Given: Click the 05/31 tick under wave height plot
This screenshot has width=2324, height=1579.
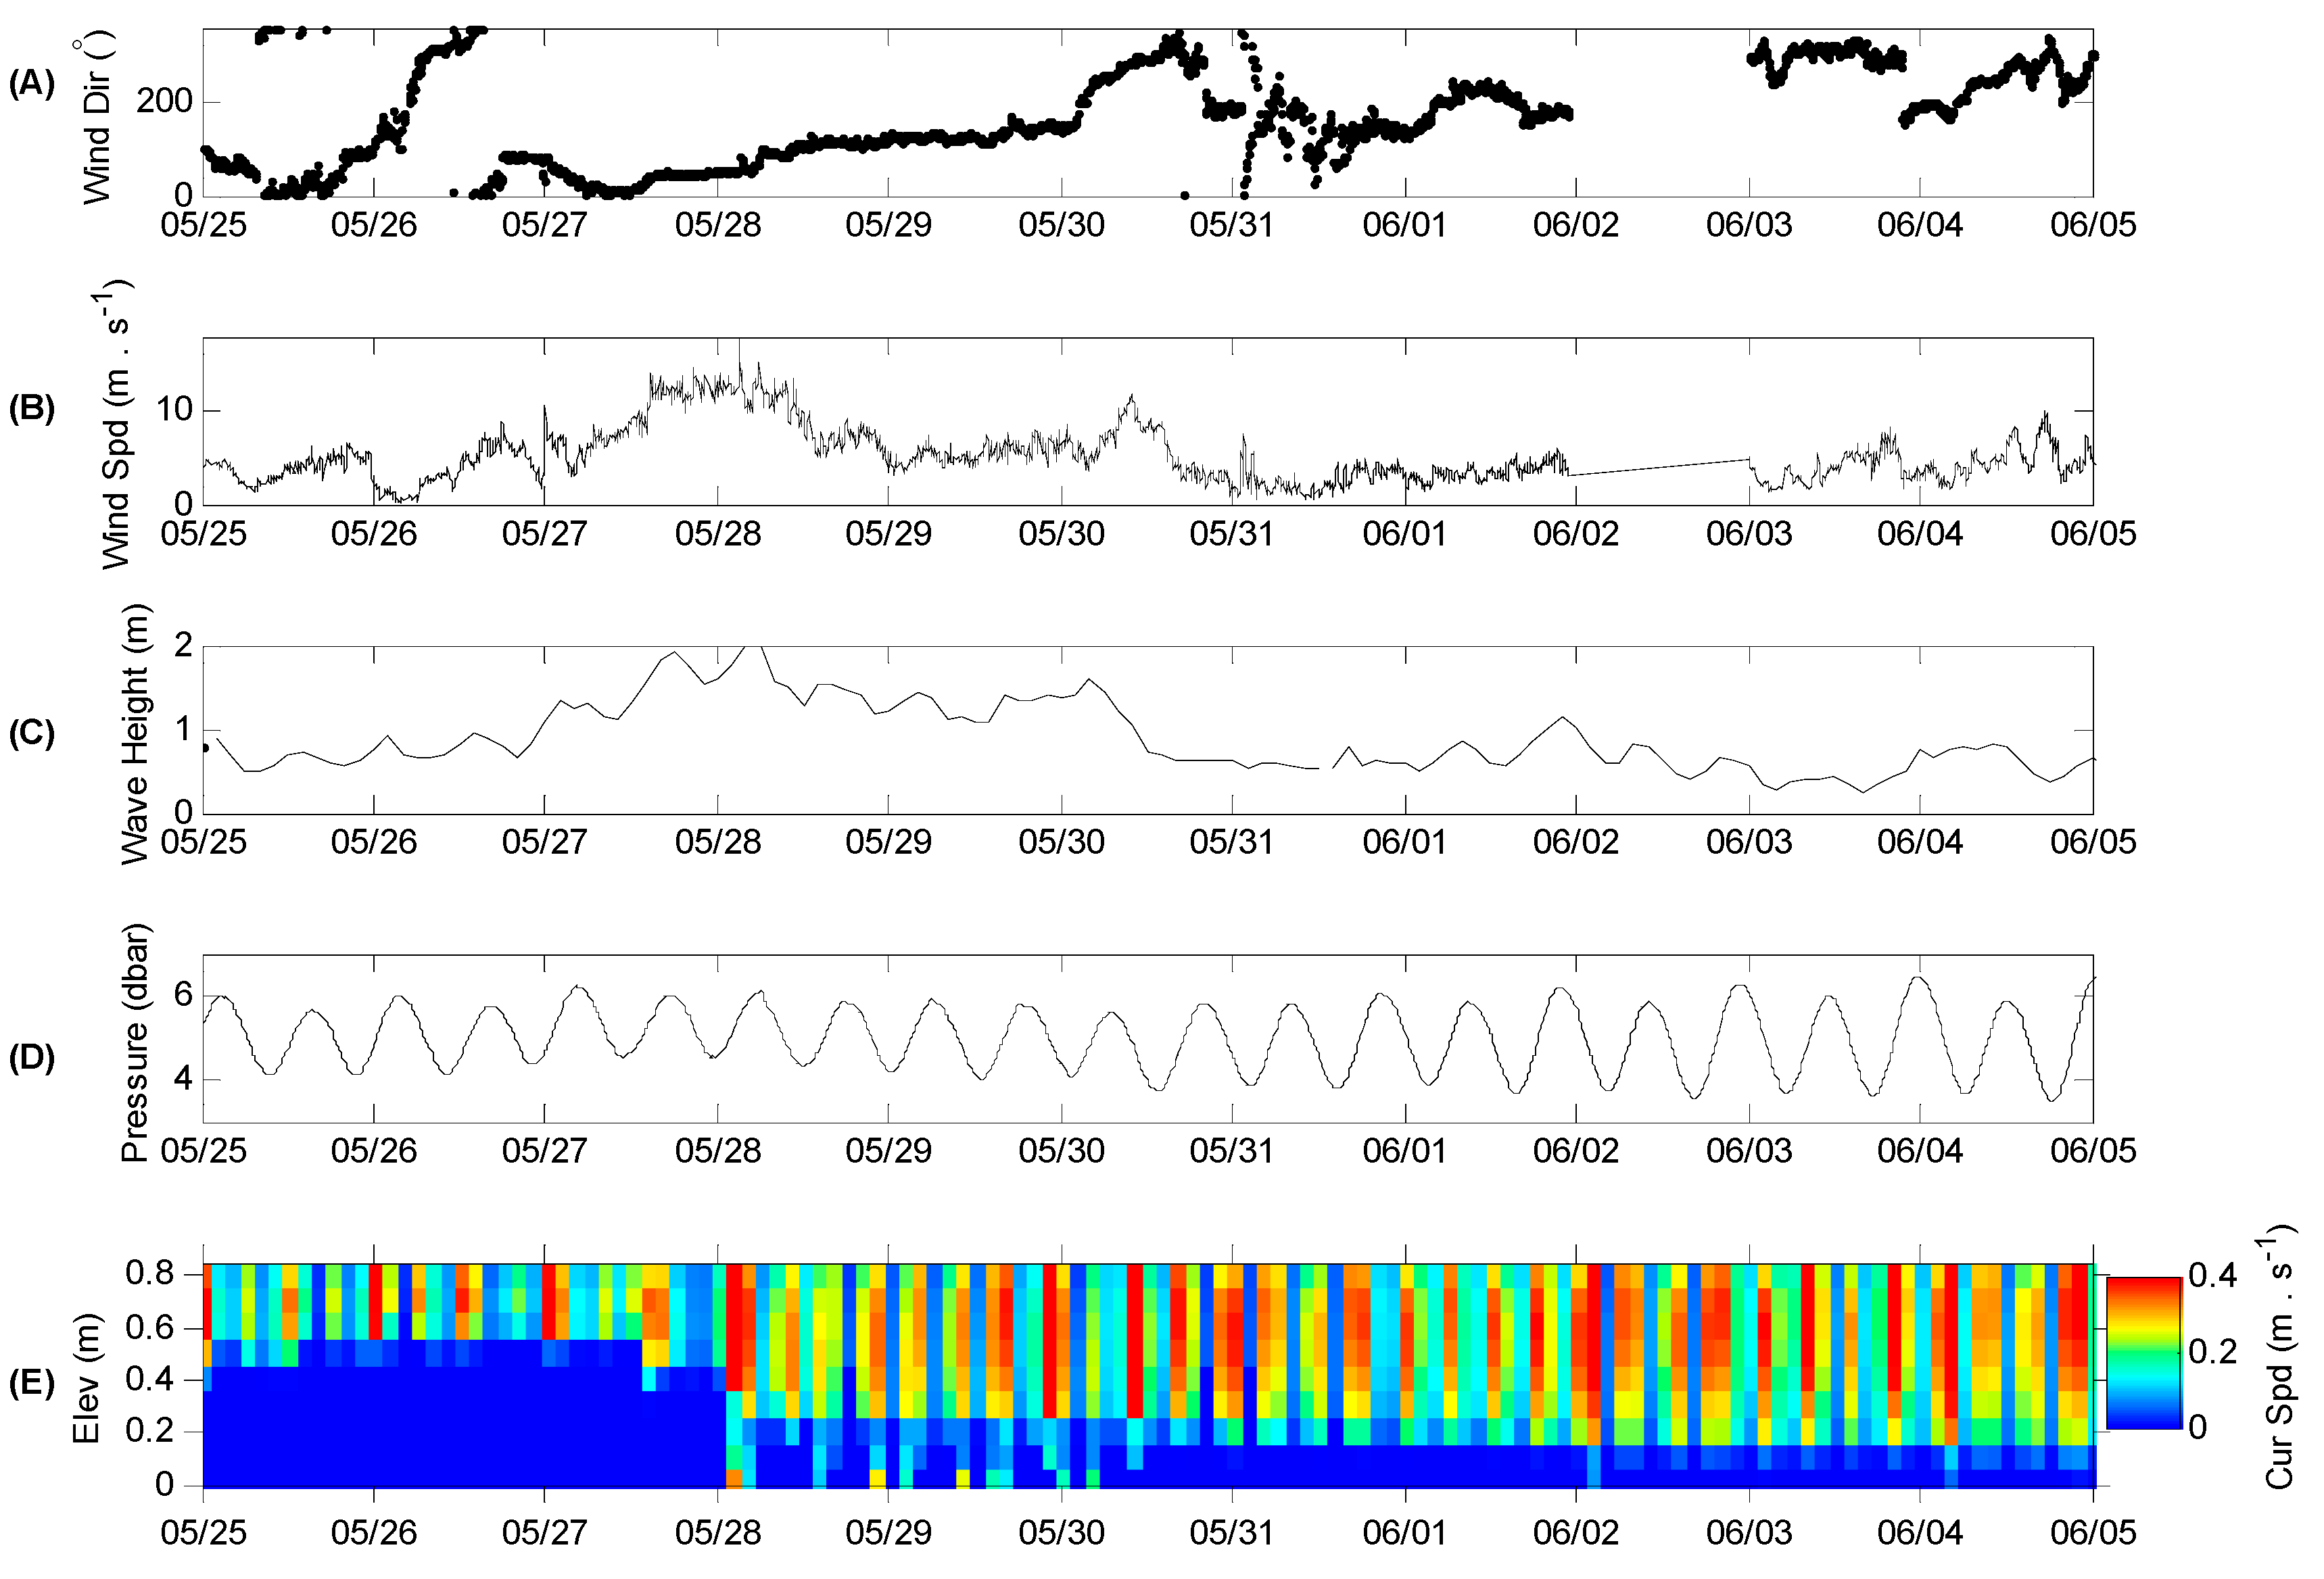Looking at the screenshot, I should (x=1231, y=842).
